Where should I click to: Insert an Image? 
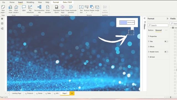click(97, 8)
